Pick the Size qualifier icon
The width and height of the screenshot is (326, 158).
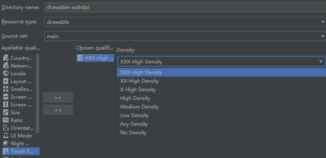pyautogui.click(x=6, y=113)
